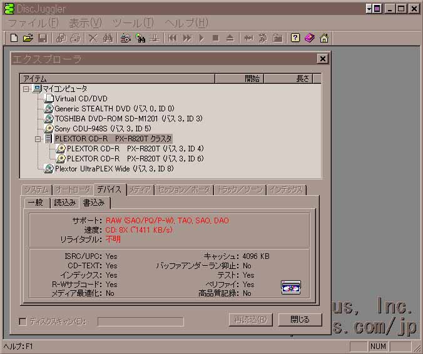Switch to the オートローダ tab
423x354 pixels.
coord(73,190)
